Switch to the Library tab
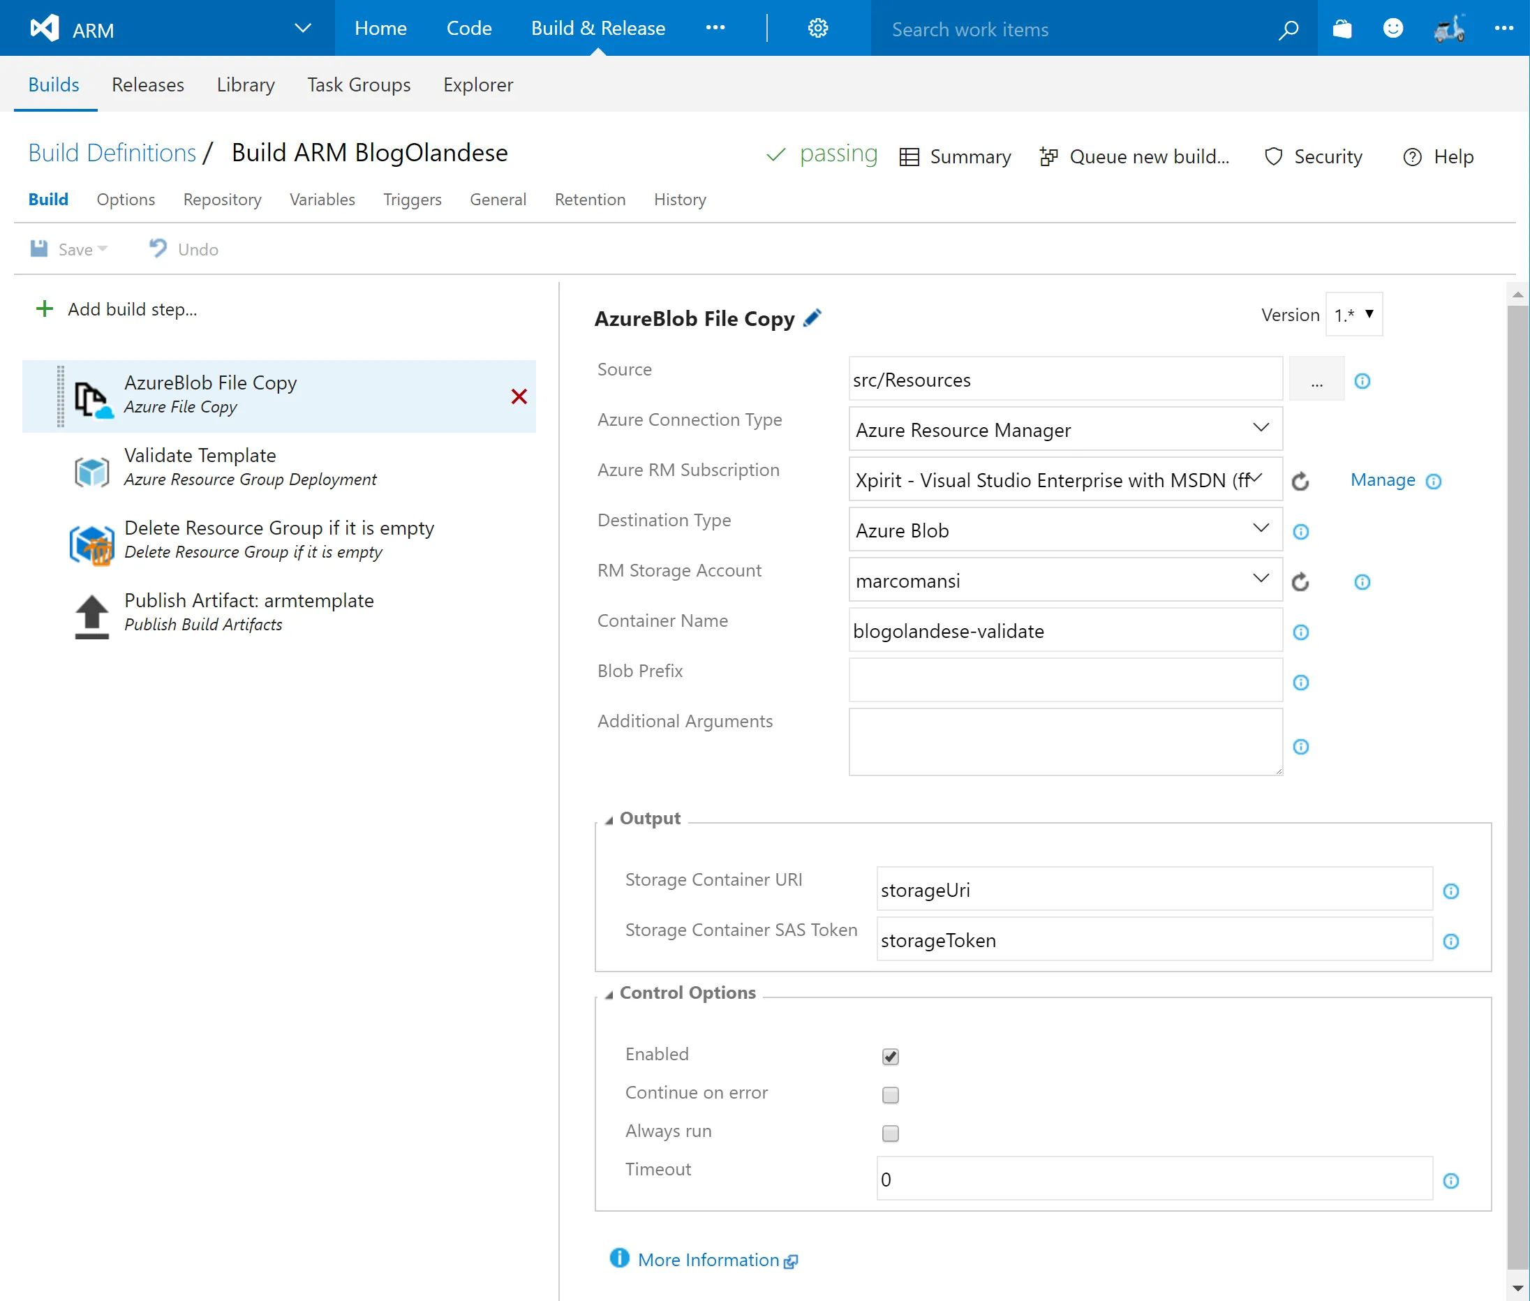Viewport: 1530px width, 1301px height. point(245,85)
